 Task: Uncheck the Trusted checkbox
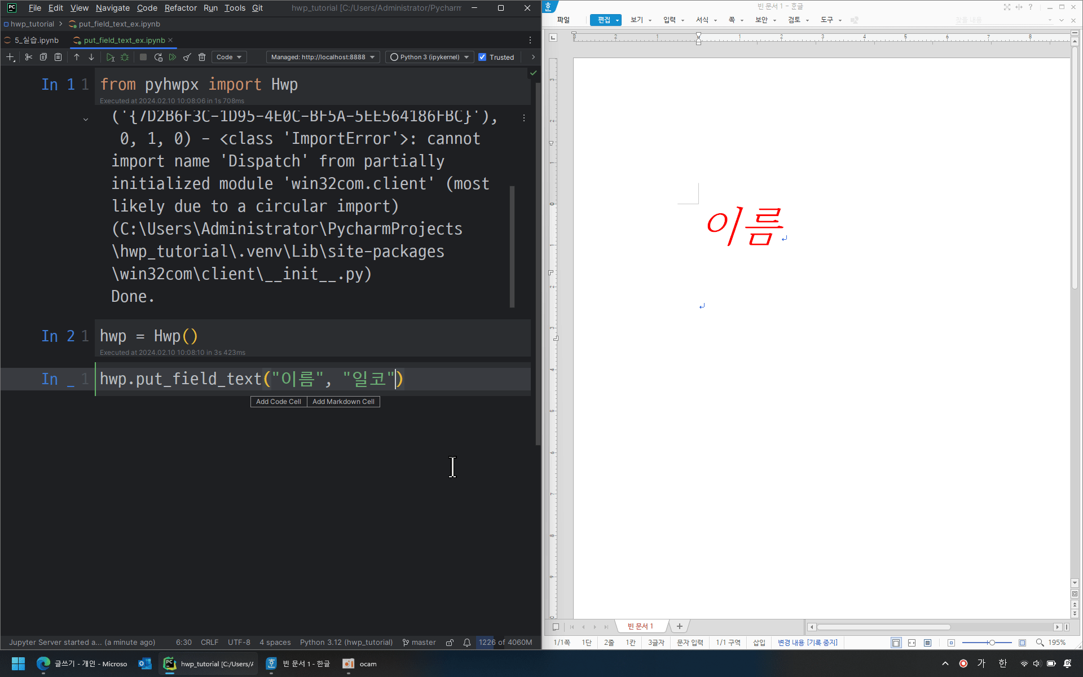pos(482,57)
